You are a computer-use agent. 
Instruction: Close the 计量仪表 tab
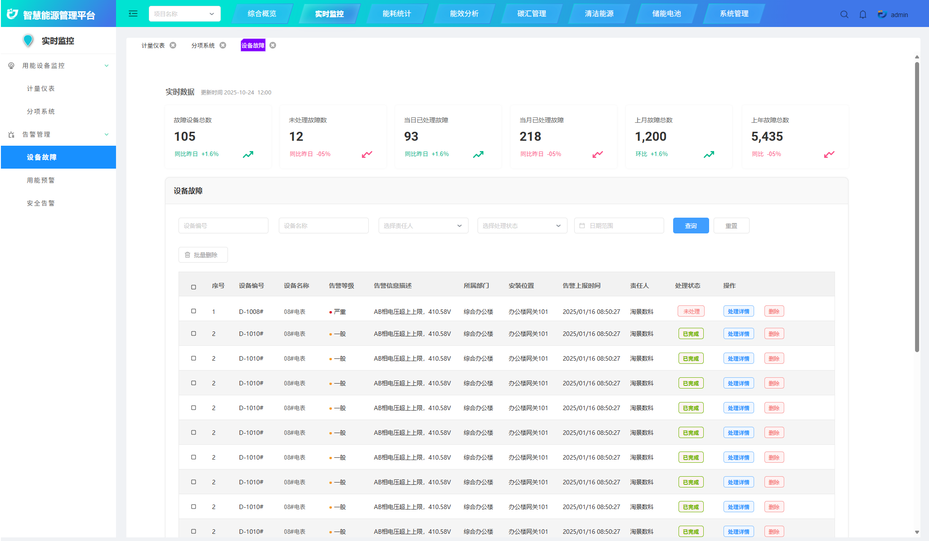point(173,45)
